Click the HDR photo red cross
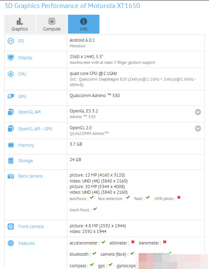The width and height of the screenshot is (209, 269). click(179, 198)
